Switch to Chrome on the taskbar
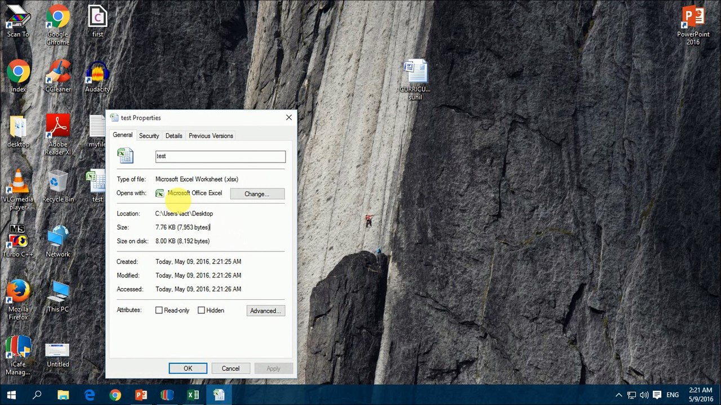Image resolution: width=721 pixels, height=405 pixels. click(115, 395)
